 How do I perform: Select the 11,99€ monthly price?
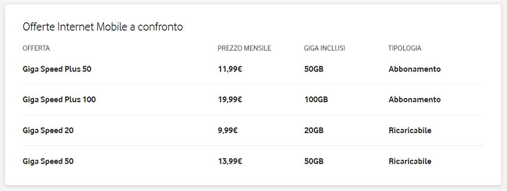pos(230,69)
